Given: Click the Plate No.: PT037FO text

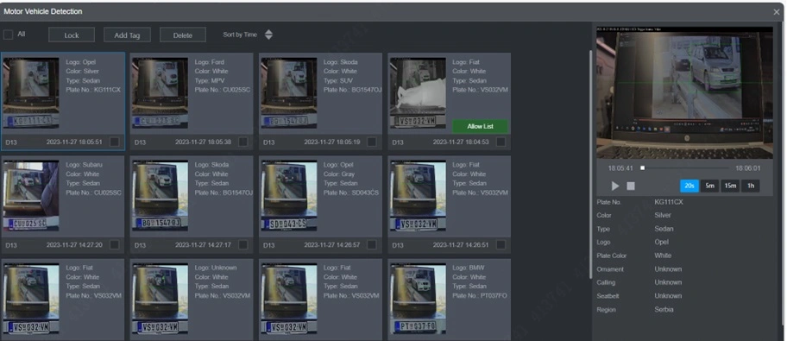Looking at the screenshot, I should pos(480,296).
